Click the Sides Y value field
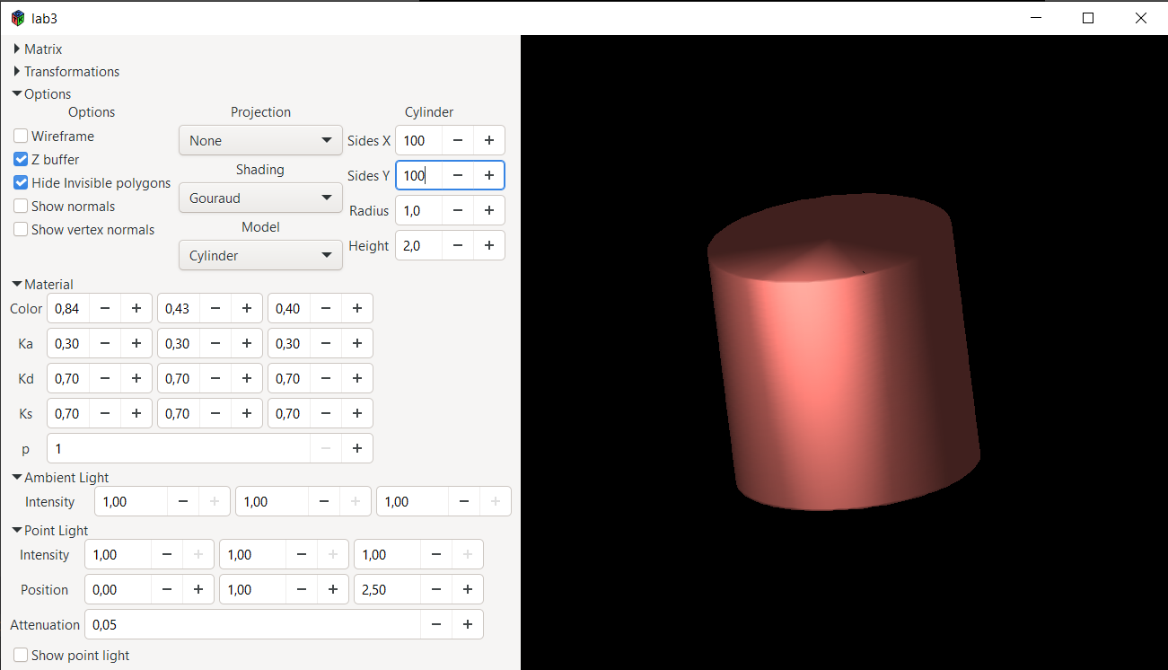The image size is (1168, 670). coord(419,175)
